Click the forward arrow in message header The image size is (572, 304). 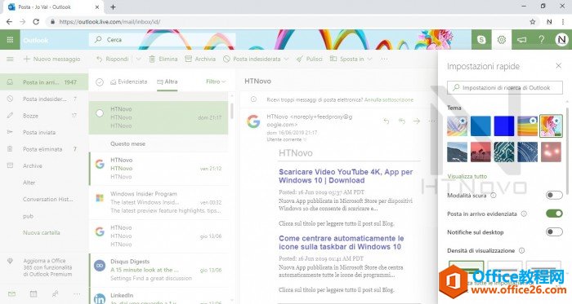click(x=417, y=121)
